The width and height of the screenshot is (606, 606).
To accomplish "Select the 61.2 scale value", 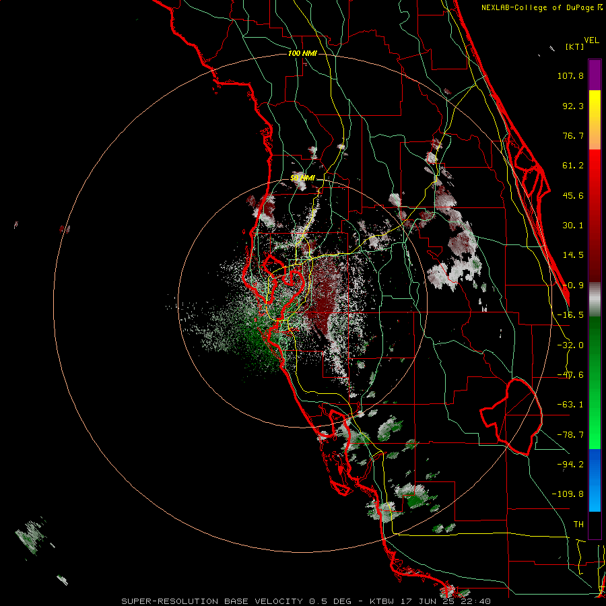I will click(x=573, y=166).
